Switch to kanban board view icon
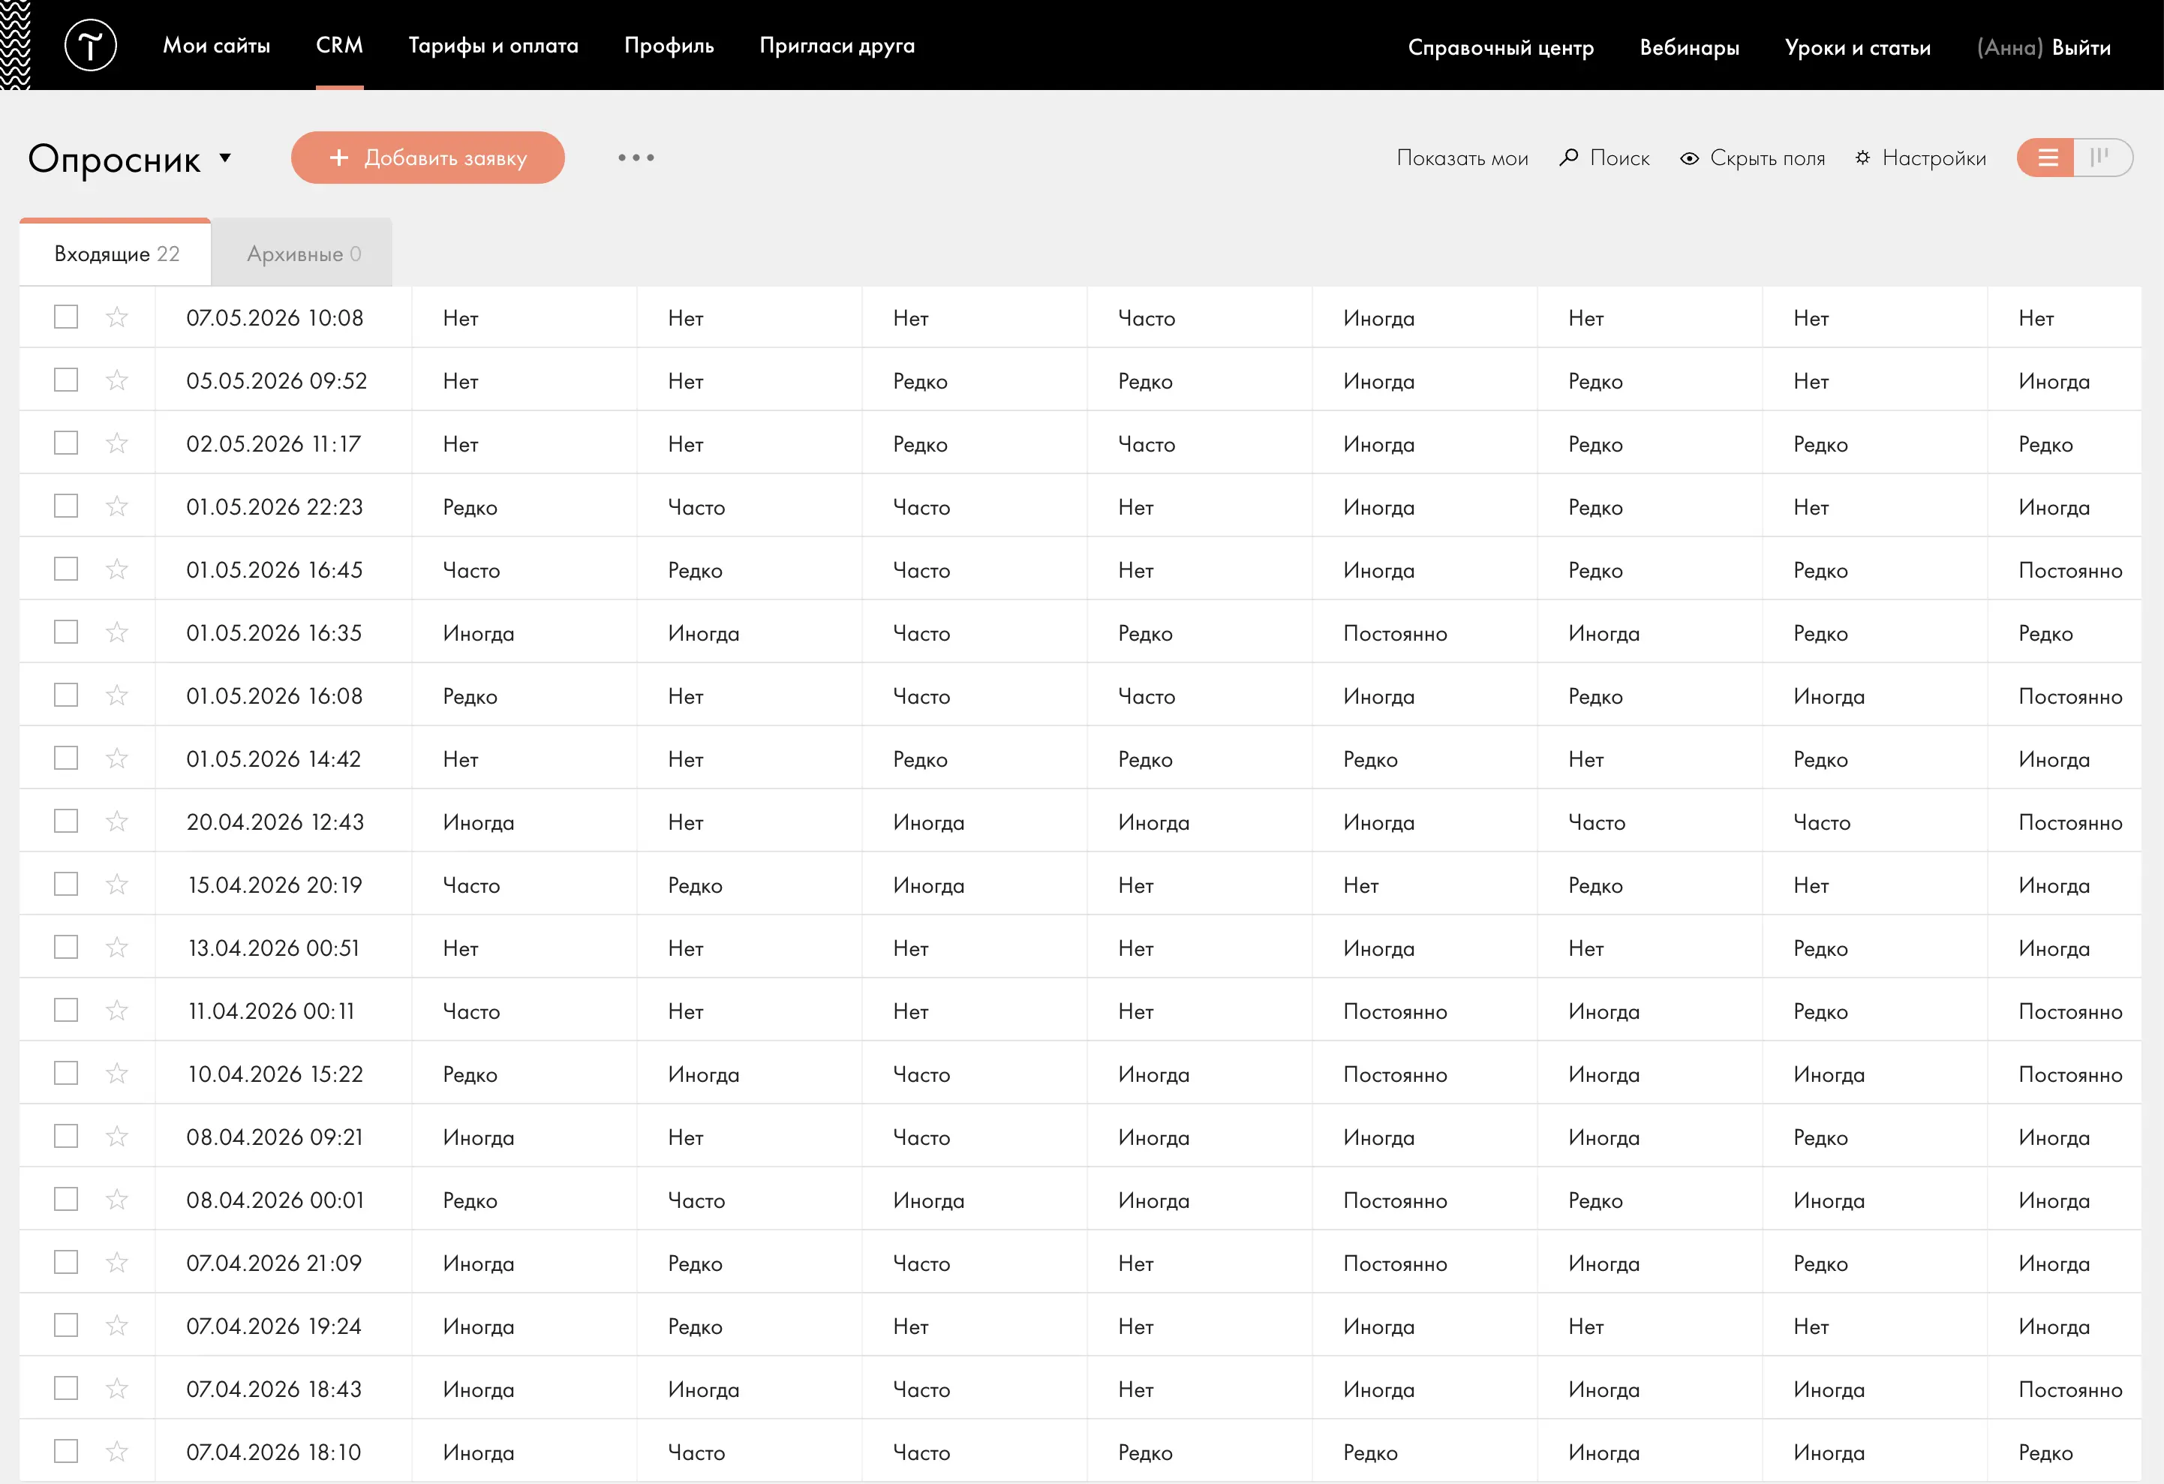 coord(2099,158)
